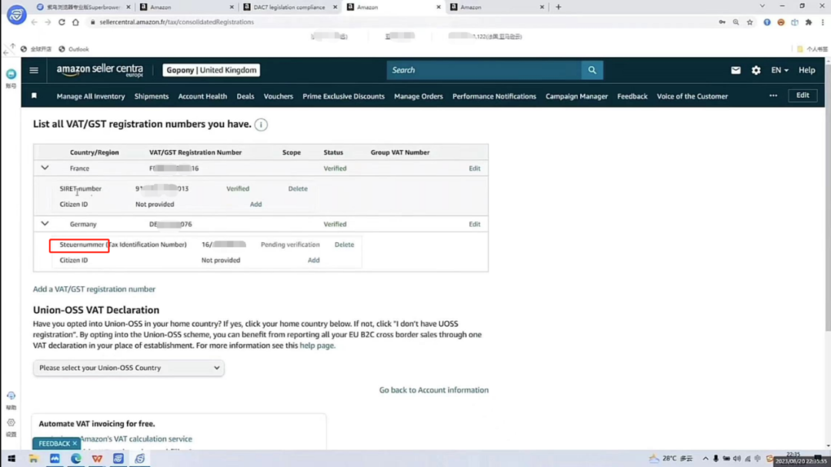Go to Account Health

point(202,96)
